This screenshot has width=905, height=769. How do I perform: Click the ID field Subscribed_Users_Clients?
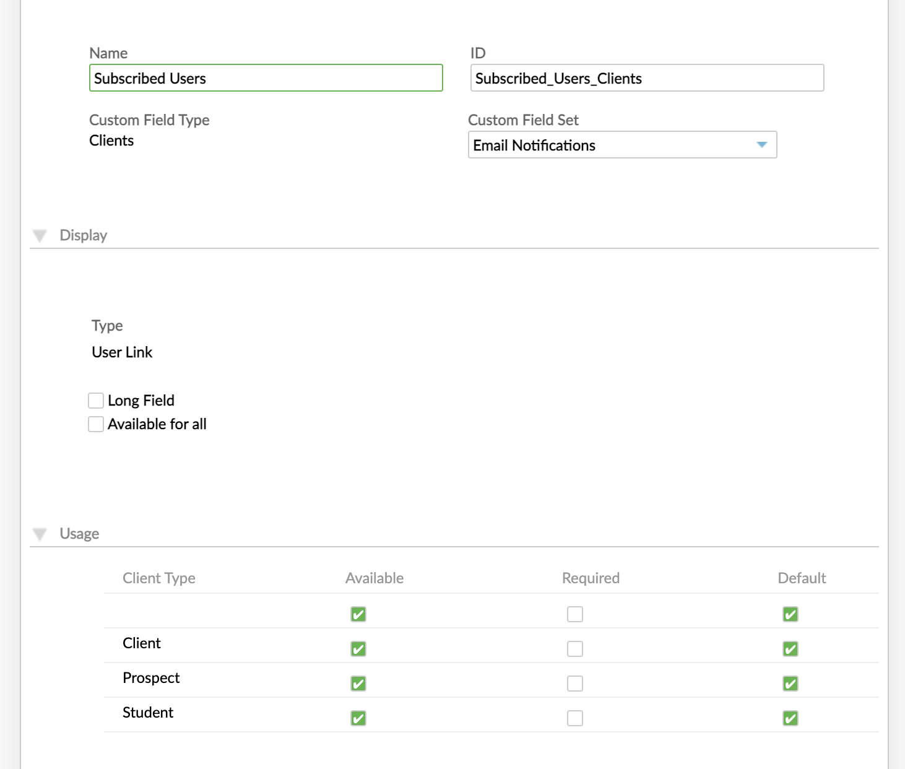pyautogui.click(x=646, y=78)
